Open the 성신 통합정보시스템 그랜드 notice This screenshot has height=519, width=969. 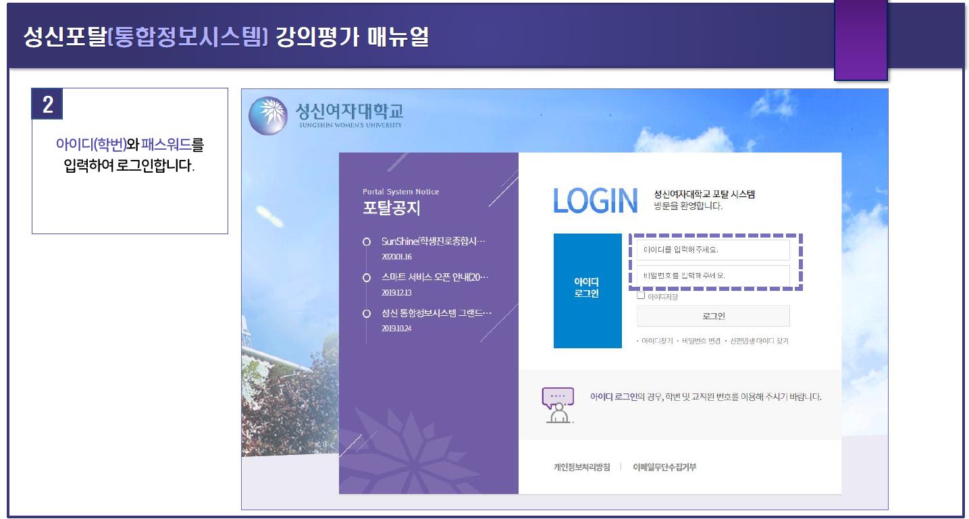436,314
